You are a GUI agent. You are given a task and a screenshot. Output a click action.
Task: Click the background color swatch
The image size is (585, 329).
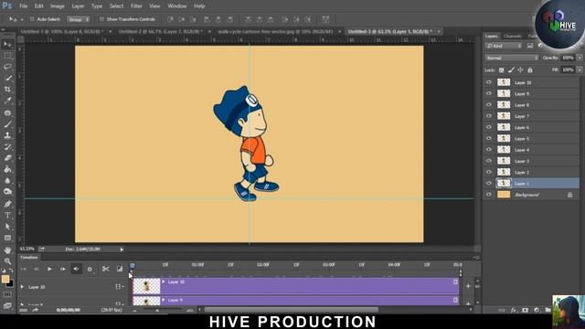pyautogui.click(x=10, y=284)
